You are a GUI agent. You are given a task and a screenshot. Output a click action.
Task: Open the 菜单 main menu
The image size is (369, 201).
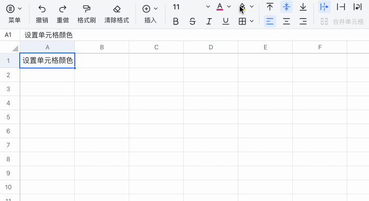click(14, 14)
